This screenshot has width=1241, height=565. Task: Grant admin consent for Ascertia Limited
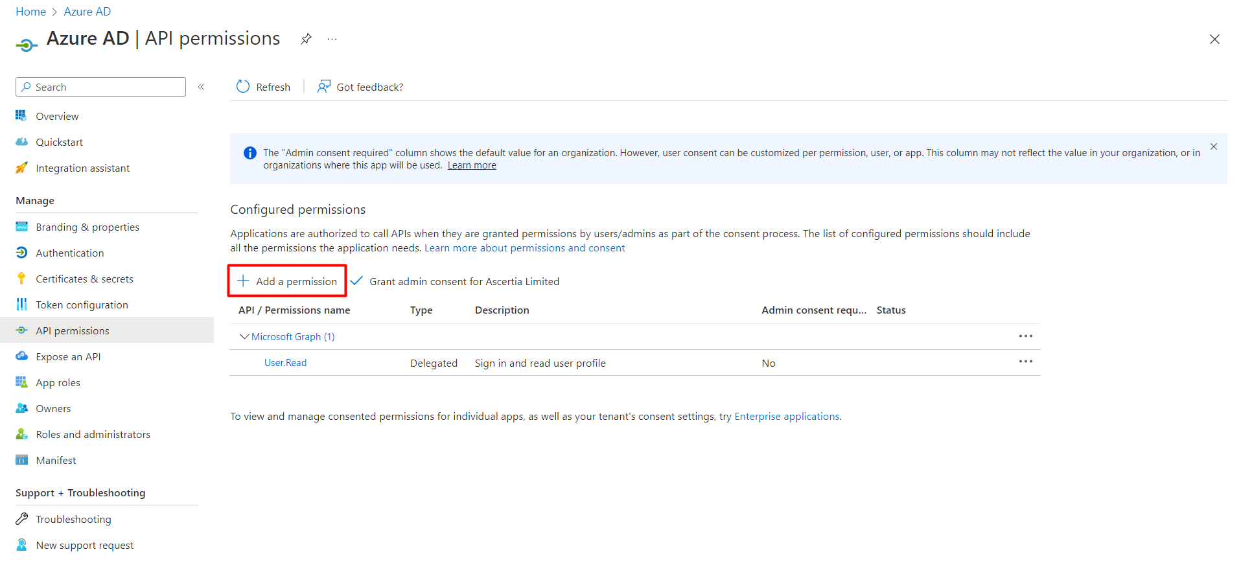455,281
